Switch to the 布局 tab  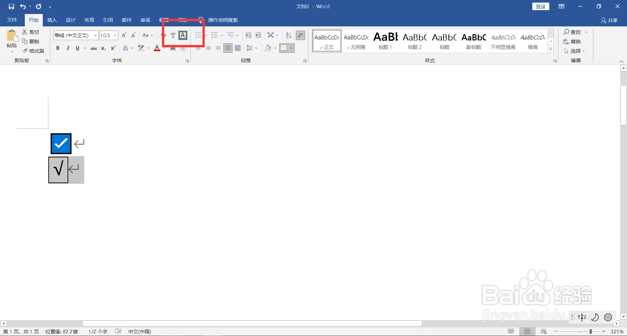[89, 20]
